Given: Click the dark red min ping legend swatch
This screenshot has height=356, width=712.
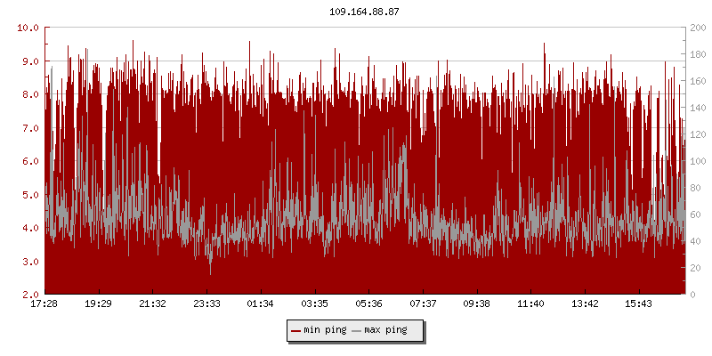Looking at the screenshot, I should pyautogui.click(x=296, y=330).
